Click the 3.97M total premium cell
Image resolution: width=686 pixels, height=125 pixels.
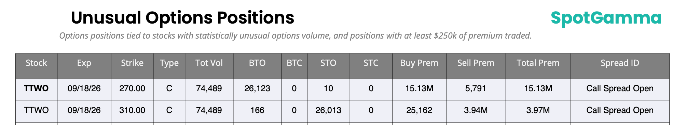pyautogui.click(x=538, y=111)
